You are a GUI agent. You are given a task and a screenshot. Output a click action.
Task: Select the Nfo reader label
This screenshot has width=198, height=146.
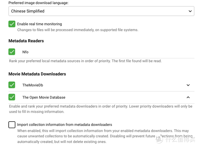(25, 52)
